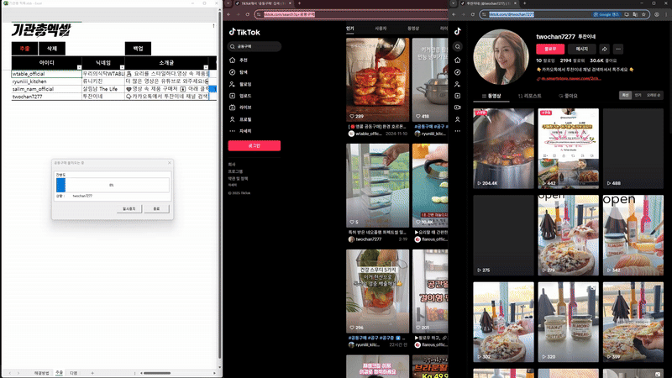The height and width of the screenshot is (378, 672).
Task: Select the 살림남 The Life nickname cell
Action: pos(102,89)
